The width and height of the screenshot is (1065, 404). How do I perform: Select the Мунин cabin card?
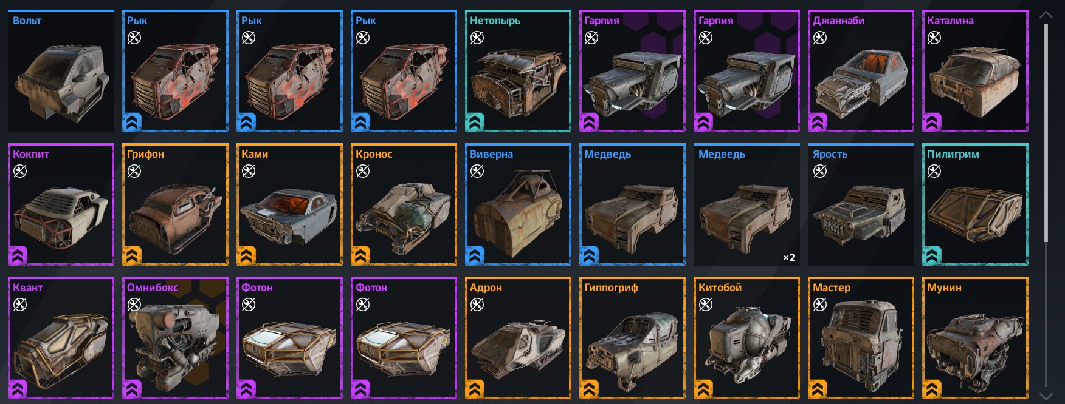pos(975,338)
